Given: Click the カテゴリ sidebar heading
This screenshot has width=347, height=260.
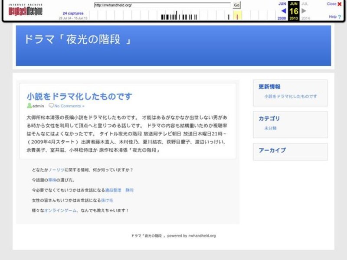Looking at the screenshot, I should 269,118.
